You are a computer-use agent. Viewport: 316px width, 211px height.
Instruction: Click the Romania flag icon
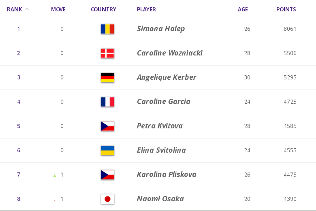point(107,29)
